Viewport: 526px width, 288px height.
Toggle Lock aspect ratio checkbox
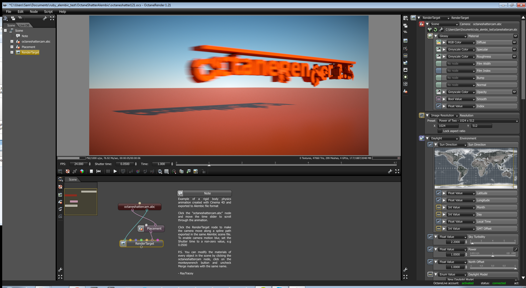click(x=440, y=131)
